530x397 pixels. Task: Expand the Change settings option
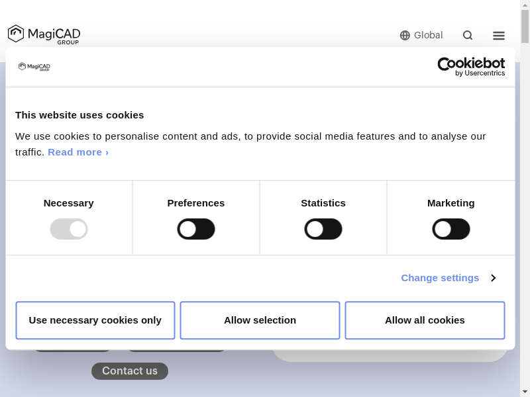pos(440,278)
